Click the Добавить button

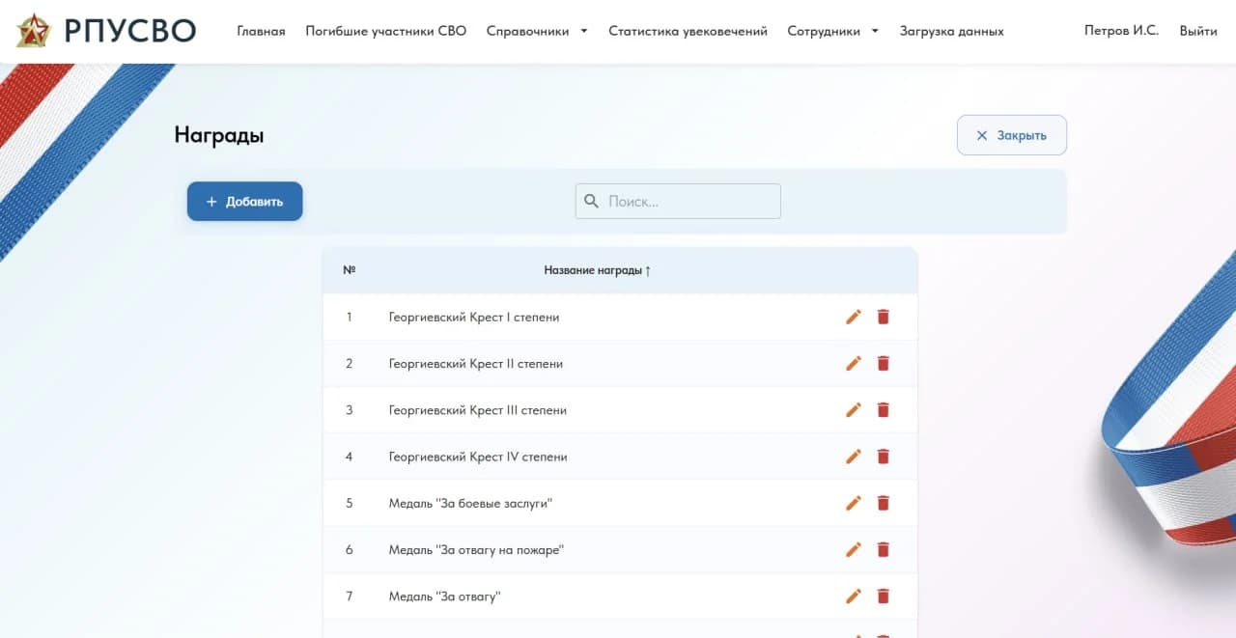click(245, 202)
